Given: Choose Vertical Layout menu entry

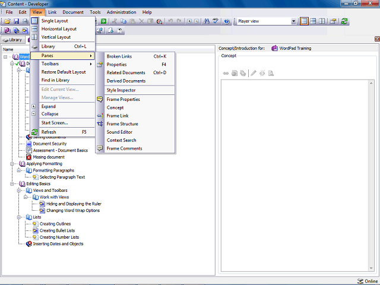Looking at the screenshot, I should (64, 37).
